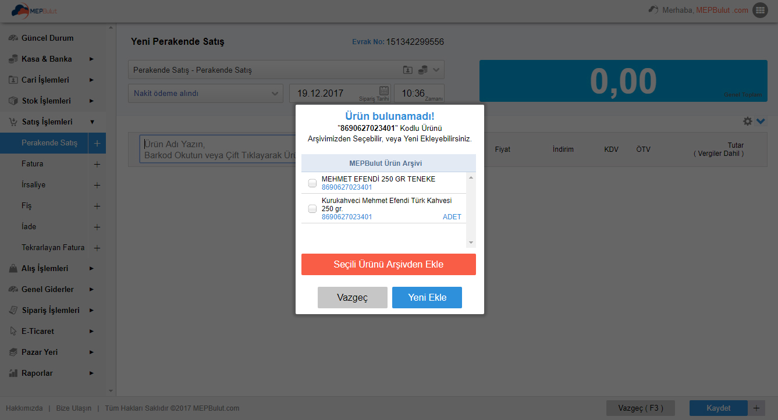The width and height of the screenshot is (778, 420).
Task: Expand the blue chevron next to the gear
Action: [x=761, y=121]
